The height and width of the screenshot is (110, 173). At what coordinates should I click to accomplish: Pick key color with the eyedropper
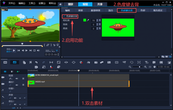(x=88, y=20)
